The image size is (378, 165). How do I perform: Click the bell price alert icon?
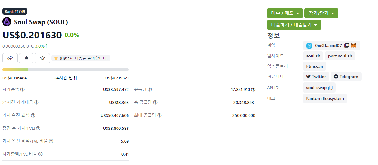[26, 58]
